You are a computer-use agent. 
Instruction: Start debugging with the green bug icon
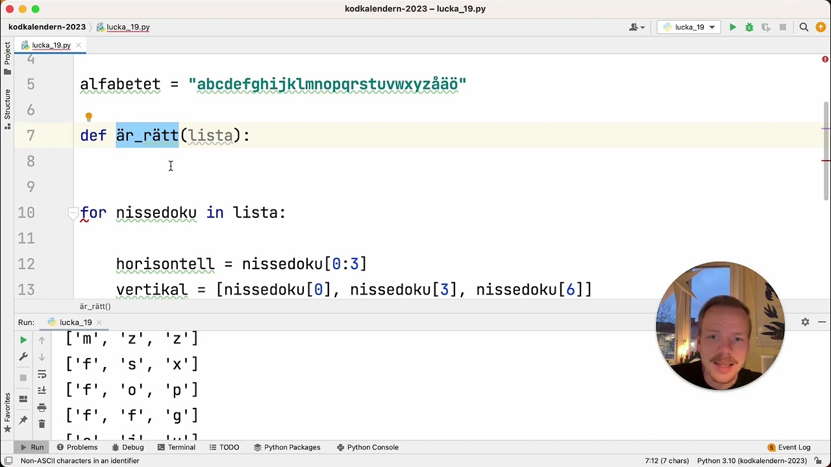(x=749, y=27)
